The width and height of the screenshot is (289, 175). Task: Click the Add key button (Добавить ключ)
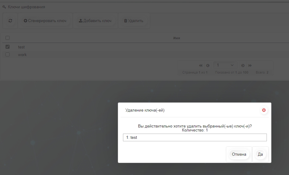(x=95, y=21)
